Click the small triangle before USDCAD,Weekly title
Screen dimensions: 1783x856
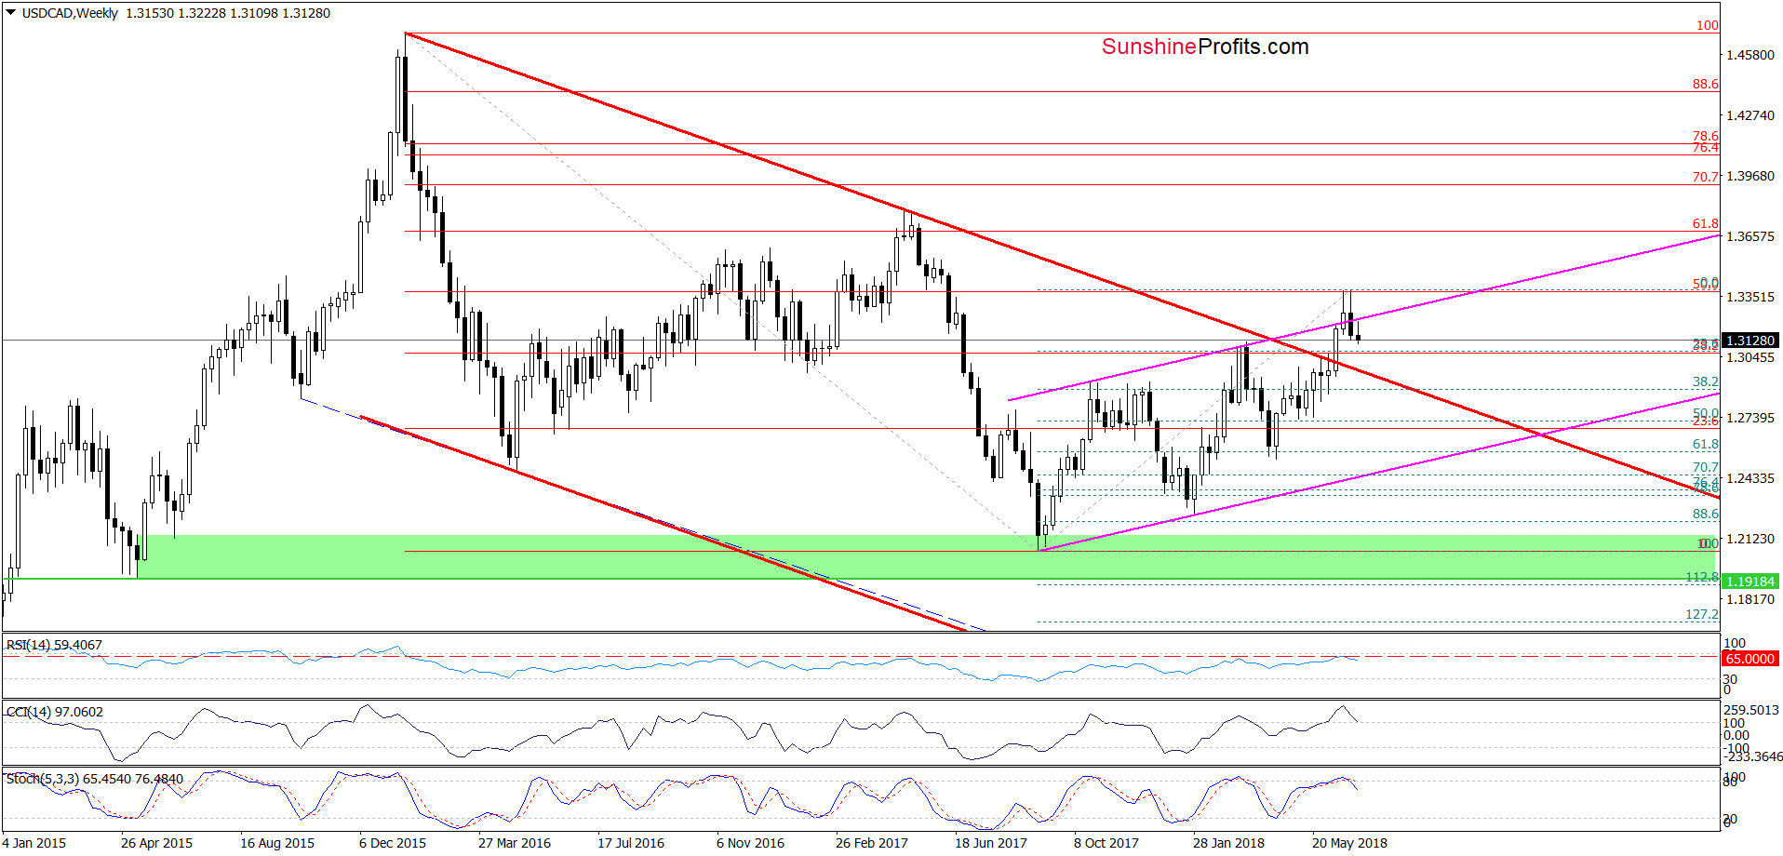[11, 13]
